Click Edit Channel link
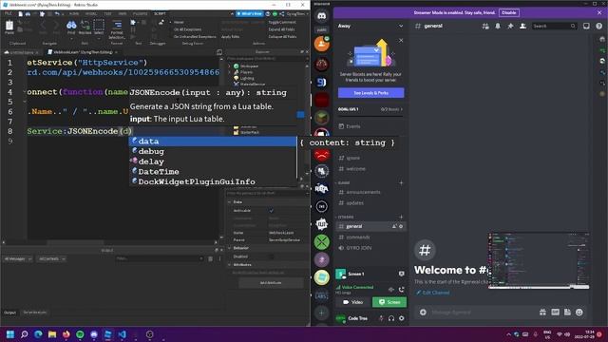This screenshot has height=342, width=608. [x=433, y=293]
